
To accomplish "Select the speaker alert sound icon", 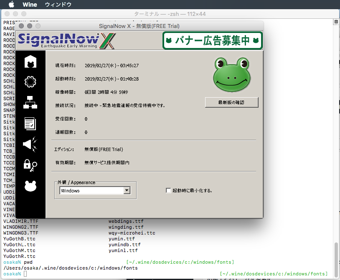I will coord(30,144).
